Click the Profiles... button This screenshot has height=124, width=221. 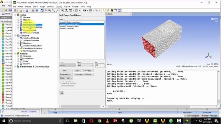pyautogui.click(x=89, y=71)
